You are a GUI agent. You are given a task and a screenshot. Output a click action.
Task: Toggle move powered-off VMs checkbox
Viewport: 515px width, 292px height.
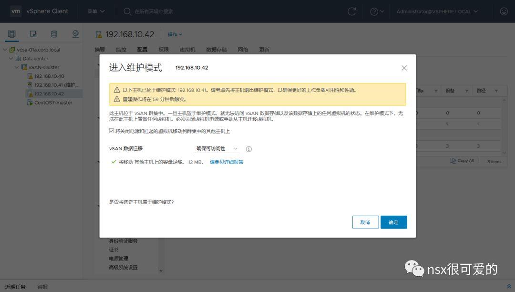112,131
